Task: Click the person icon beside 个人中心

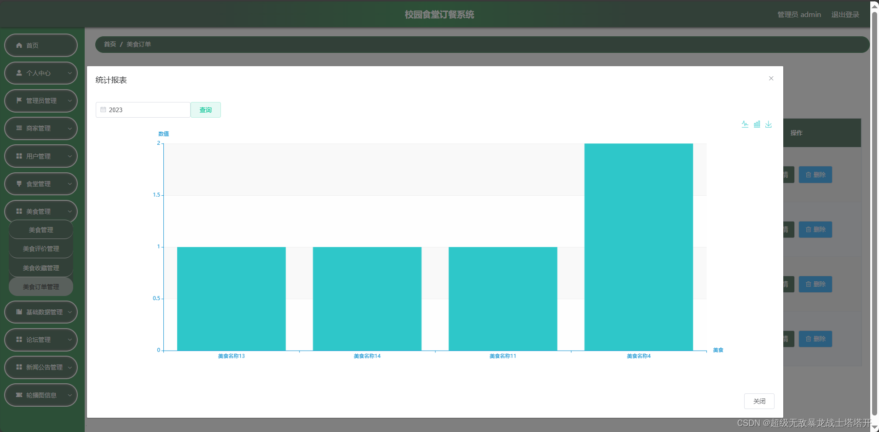Action: click(19, 73)
